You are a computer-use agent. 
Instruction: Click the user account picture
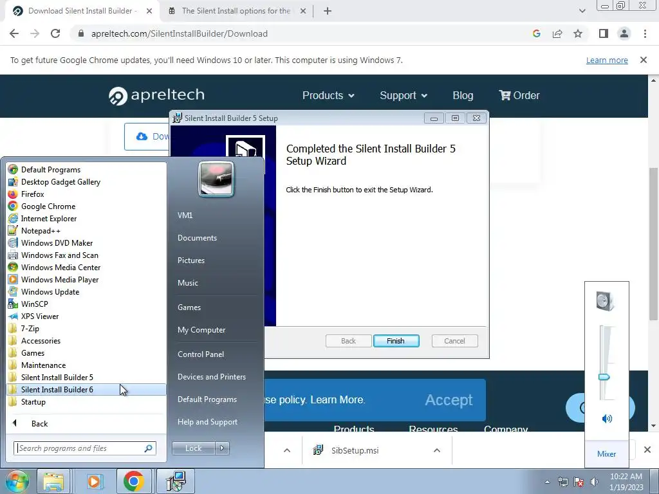click(216, 179)
